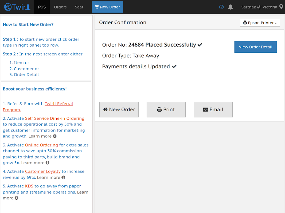This screenshot has width=285, height=213.
Task: Click info icon next to Customer Loyalty Learn more
Action: tap(63, 177)
